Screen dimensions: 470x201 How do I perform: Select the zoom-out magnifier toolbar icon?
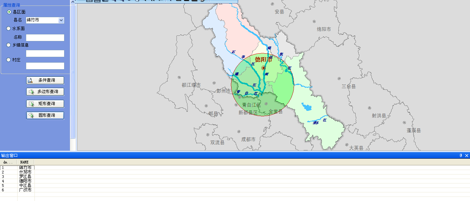pos(123,1)
